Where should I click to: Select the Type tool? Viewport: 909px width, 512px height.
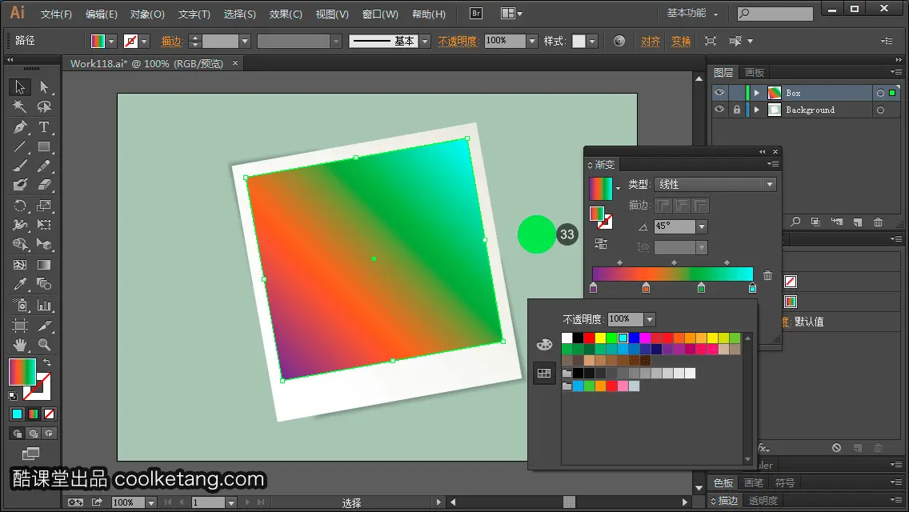click(44, 127)
